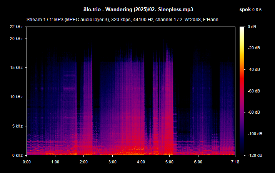Click the 6:00 time axis label
The width and height of the screenshot is (275, 173).
pyautogui.click(x=198, y=162)
